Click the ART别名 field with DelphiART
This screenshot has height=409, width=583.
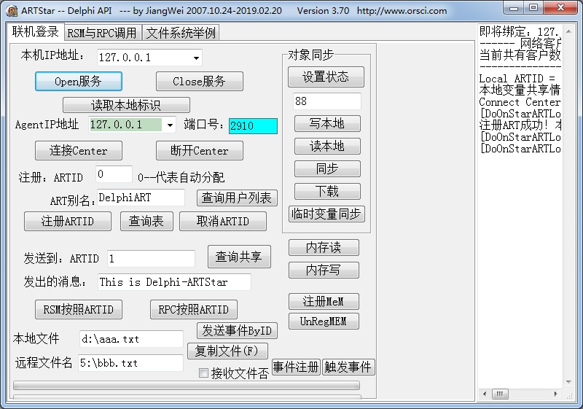click(x=141, y=198)
